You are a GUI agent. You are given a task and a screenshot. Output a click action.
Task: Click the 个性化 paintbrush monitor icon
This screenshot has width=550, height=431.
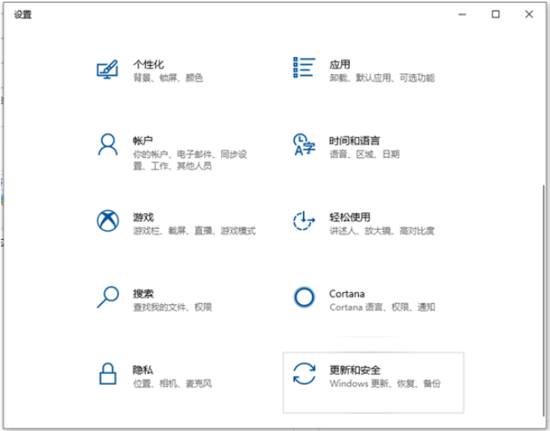tap(108, 69)
